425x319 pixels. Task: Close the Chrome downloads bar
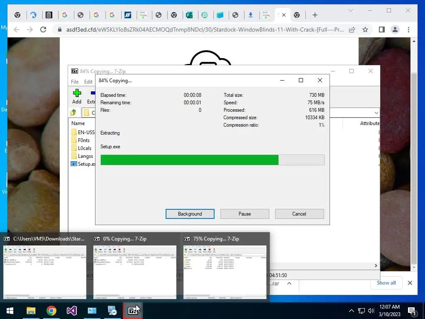tap(410, 283)
